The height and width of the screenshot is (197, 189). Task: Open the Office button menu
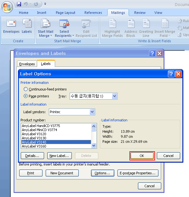[x=7, y=7]
